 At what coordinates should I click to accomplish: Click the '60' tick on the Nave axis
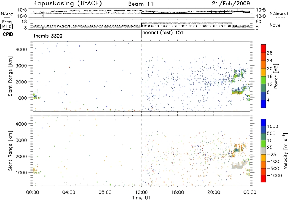259,22
